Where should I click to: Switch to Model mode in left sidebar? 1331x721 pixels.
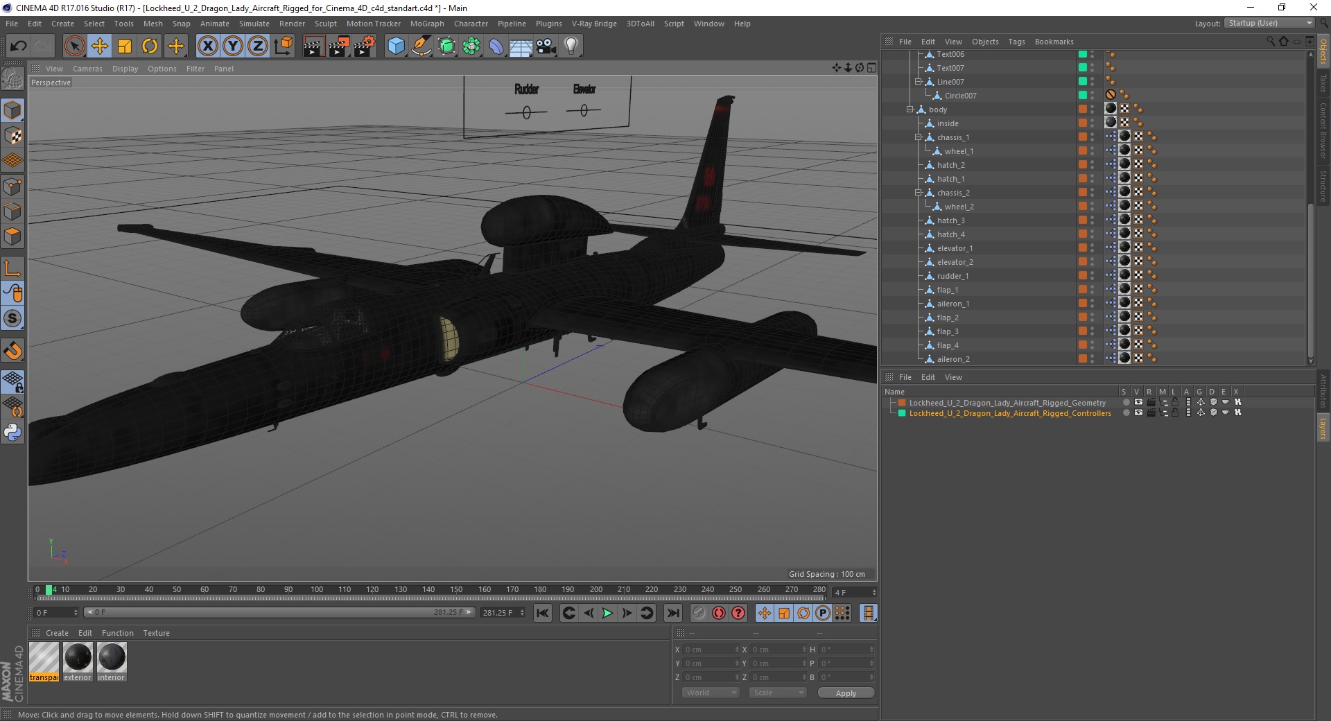click(x=12, y=110)
